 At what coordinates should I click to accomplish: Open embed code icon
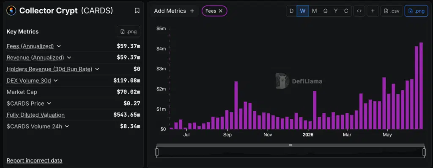point(359,11)
